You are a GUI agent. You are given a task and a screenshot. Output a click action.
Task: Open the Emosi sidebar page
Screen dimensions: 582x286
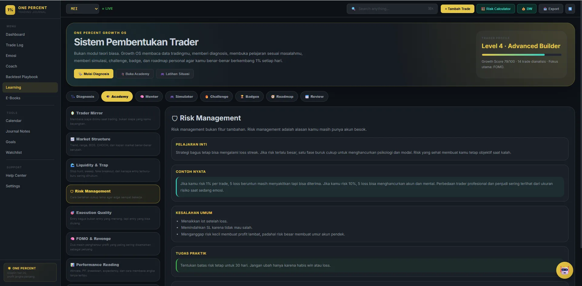[30, 56]
